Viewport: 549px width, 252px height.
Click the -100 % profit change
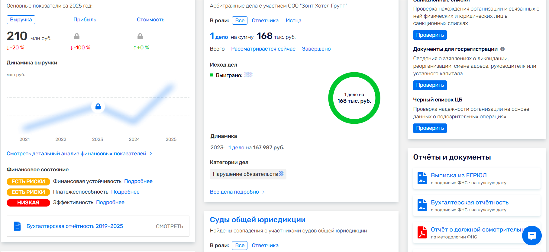(80, 48)
